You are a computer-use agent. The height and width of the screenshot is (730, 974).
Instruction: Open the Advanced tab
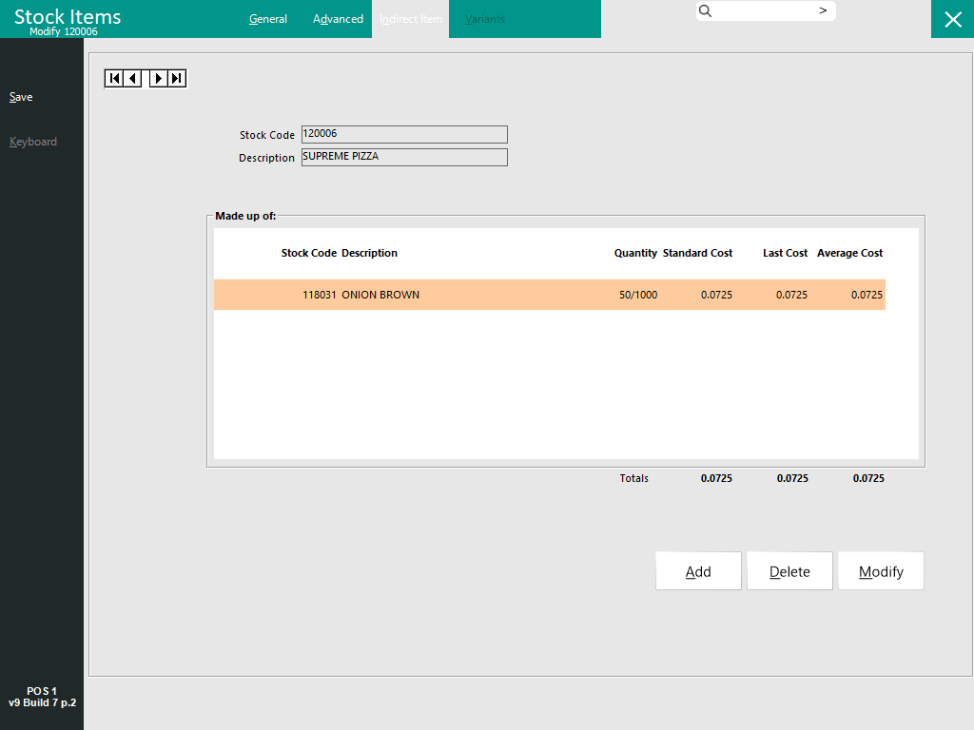338,19
